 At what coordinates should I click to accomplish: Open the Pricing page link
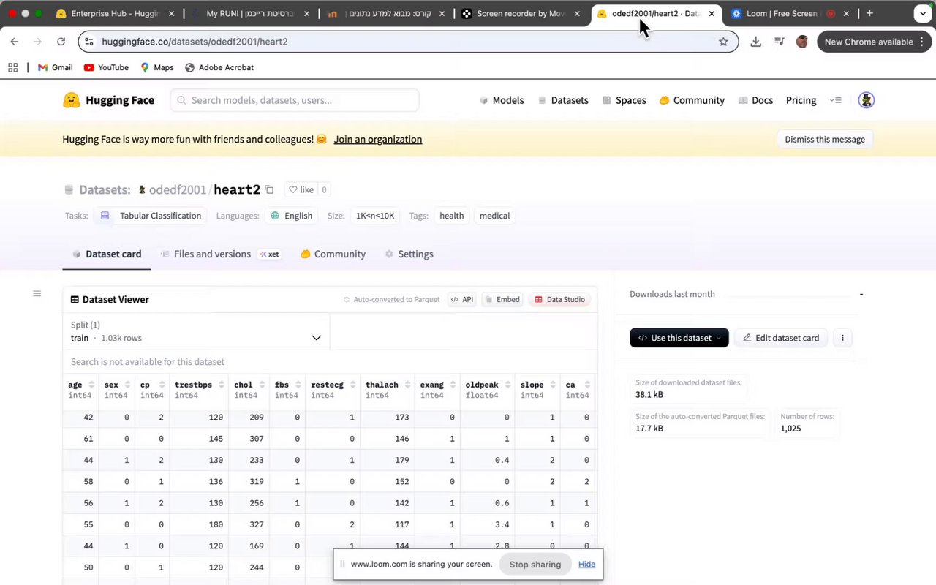[x=801, y=100]
